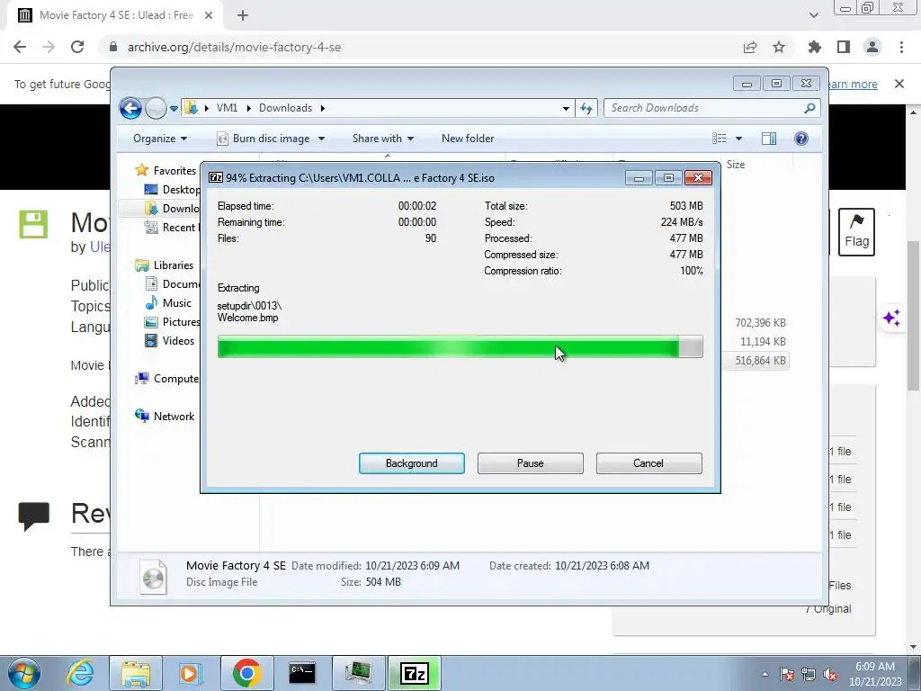This screenshot has width=921, height=691.
Task: Select file row showing 702,396 KB
Action: (x=760, y=323)
